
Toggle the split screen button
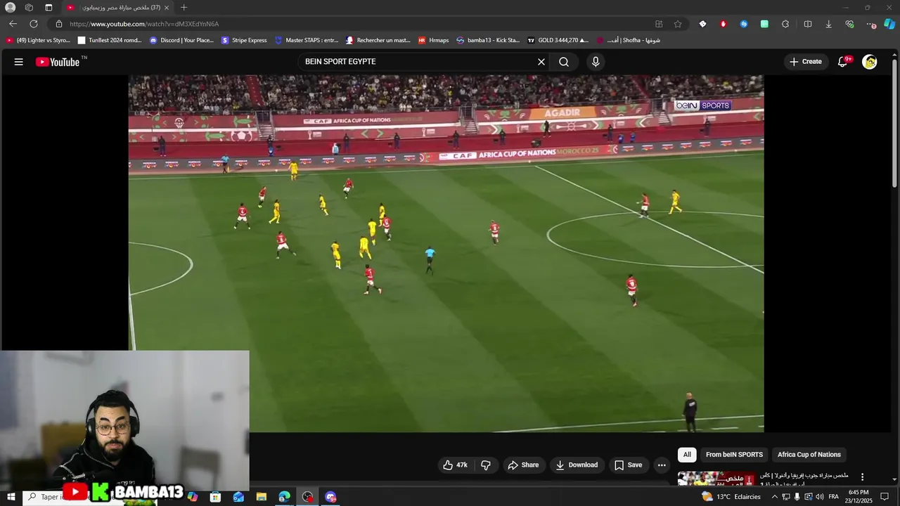click(808, 24)
